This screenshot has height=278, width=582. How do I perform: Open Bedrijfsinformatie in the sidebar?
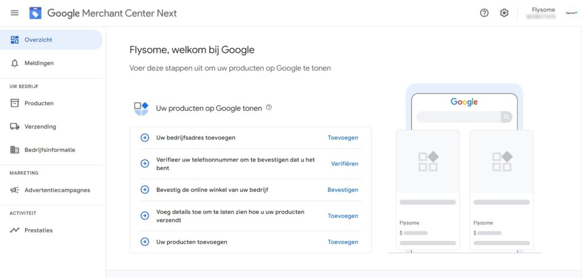tap(51, 150)
